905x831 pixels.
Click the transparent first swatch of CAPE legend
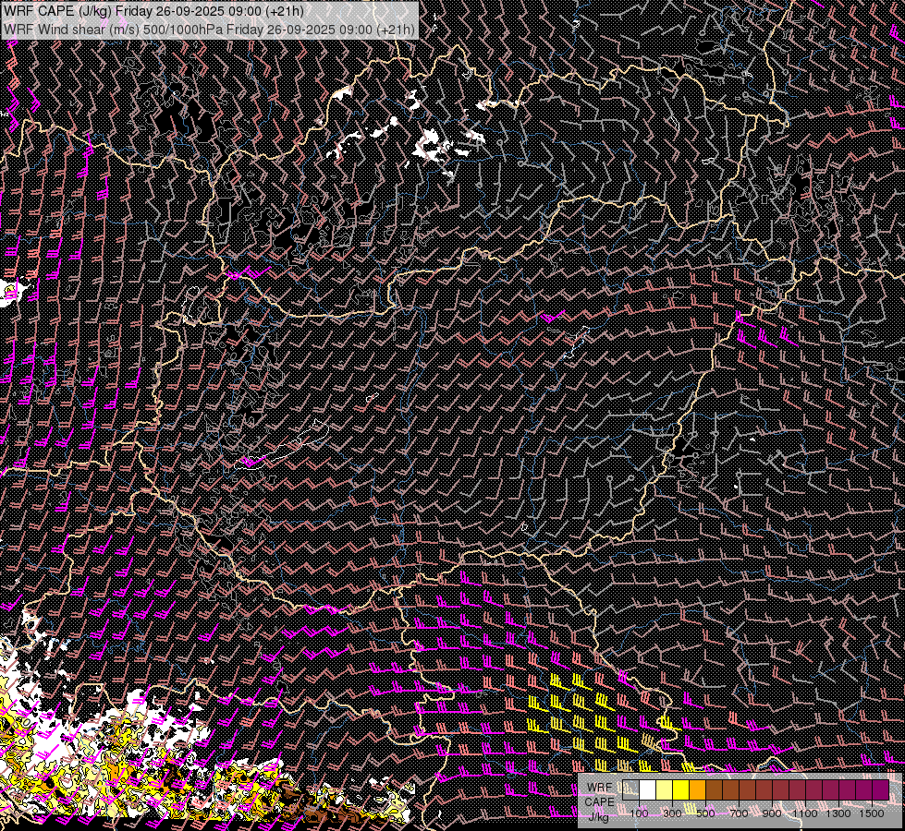tap(630, 790)
